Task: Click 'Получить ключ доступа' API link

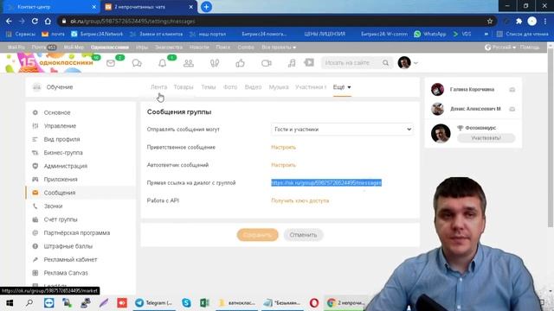Action: tap(300, 200)
